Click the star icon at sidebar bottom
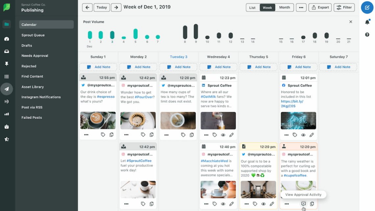 pos(7,139)
